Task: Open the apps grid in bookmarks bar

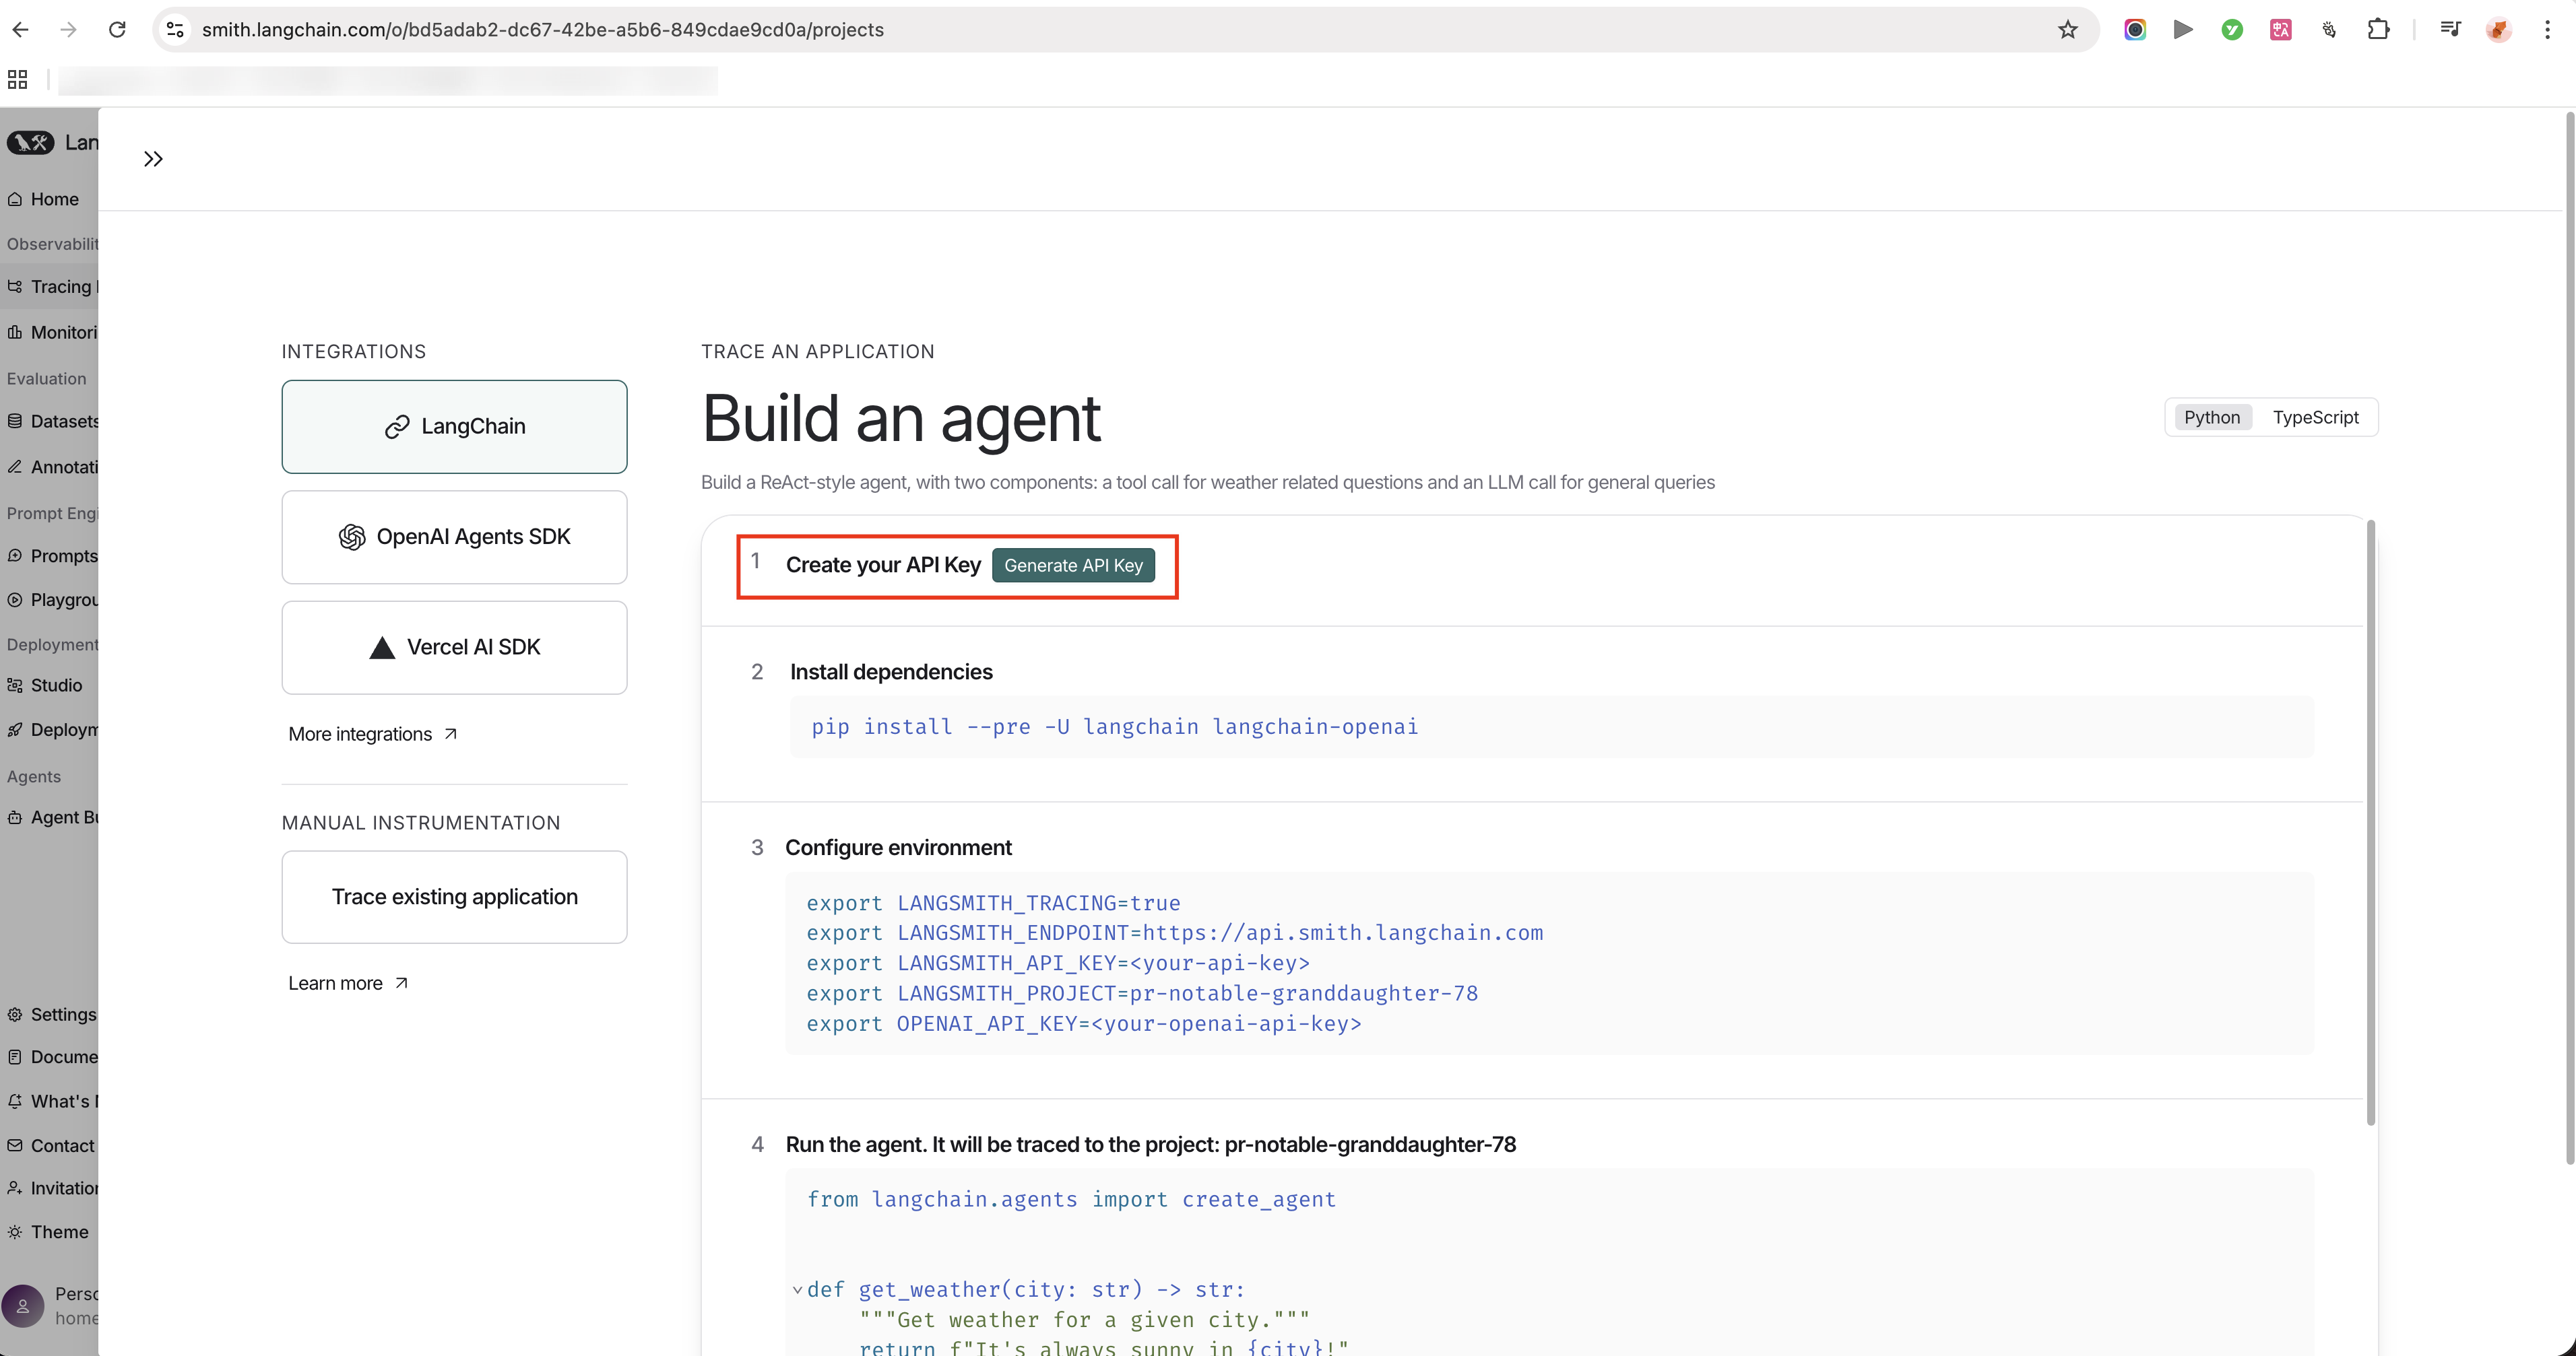Action: (x=18, y=80)
